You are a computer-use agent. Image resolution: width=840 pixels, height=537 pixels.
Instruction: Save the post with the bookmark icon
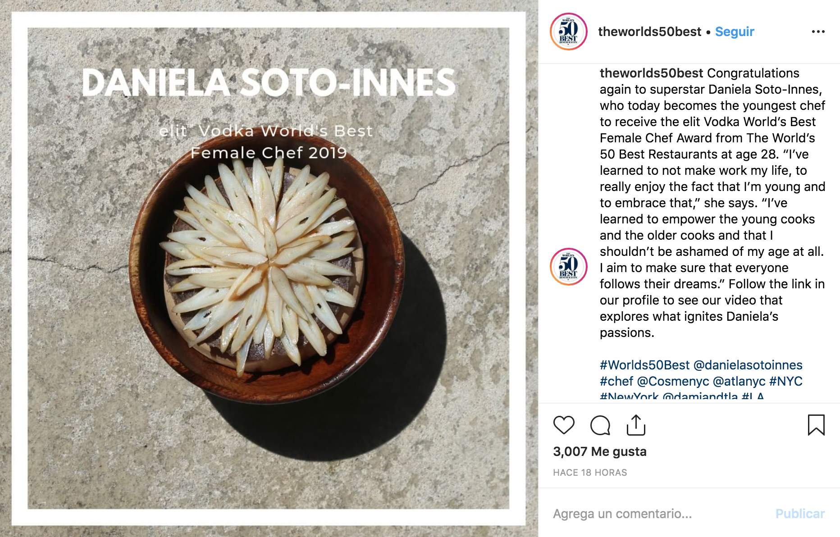[x=816, y=425]
